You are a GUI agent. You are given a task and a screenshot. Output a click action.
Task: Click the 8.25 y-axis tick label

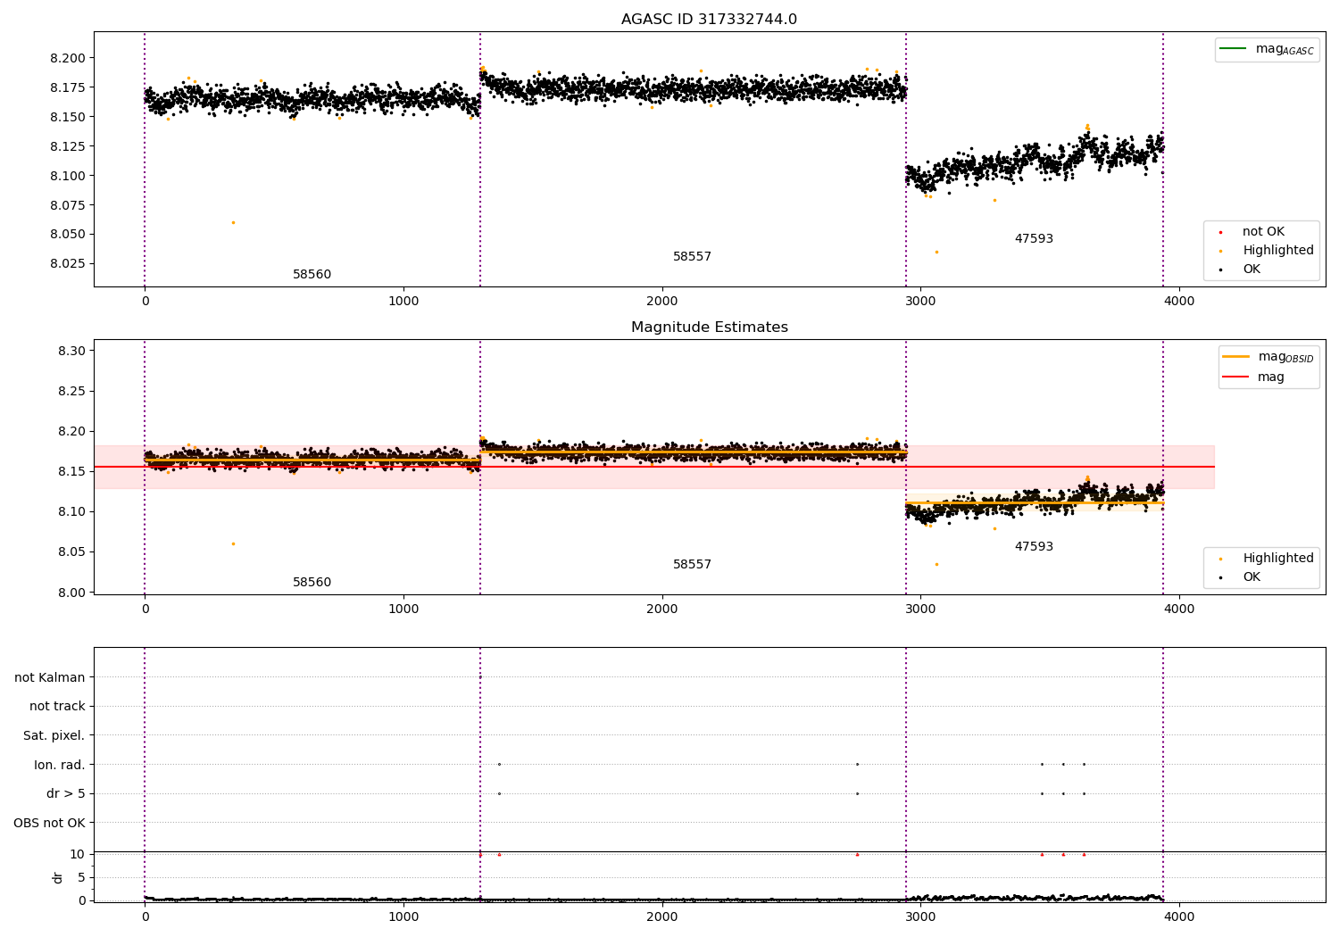click(71, 391)
